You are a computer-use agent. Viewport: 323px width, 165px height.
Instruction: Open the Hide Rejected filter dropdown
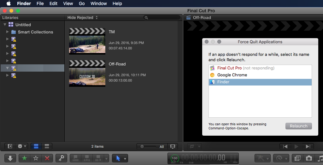coord(83,18)
